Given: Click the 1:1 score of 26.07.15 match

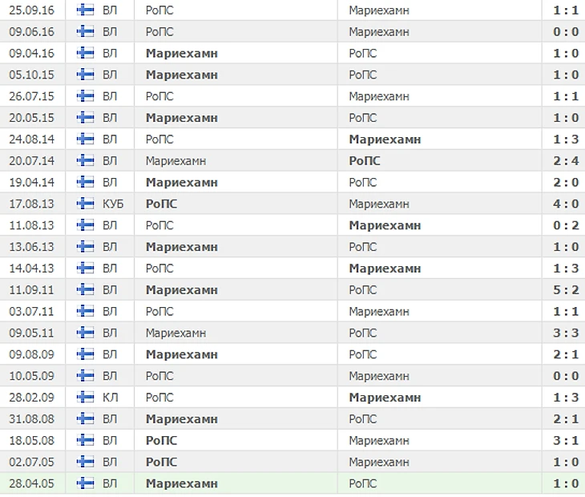Looking at the screenshot, I should pos(566,96).
